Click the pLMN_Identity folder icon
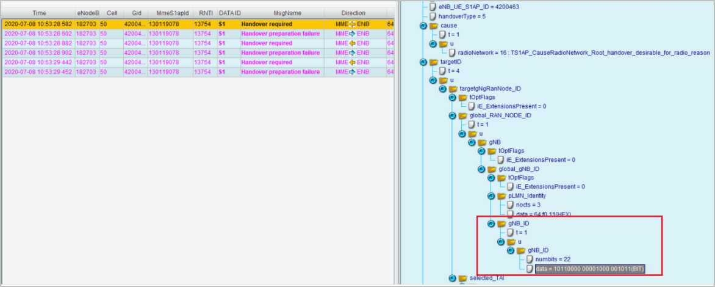This screenshot has height=287, width=715. (502, 195)
